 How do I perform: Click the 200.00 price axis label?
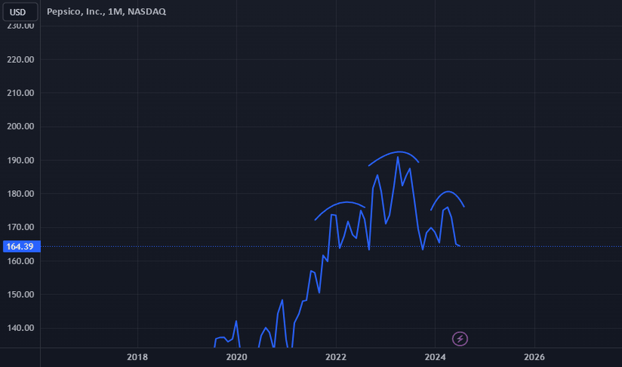coord(21,127)
